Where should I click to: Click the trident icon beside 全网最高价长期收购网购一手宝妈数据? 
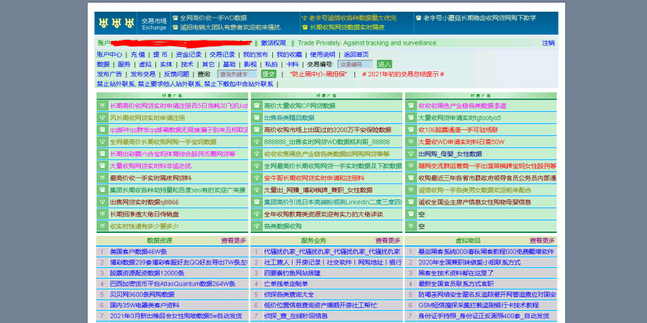click(102, 142)
